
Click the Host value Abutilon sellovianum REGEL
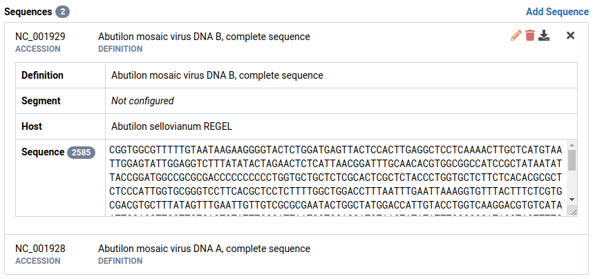pos(171,126)
